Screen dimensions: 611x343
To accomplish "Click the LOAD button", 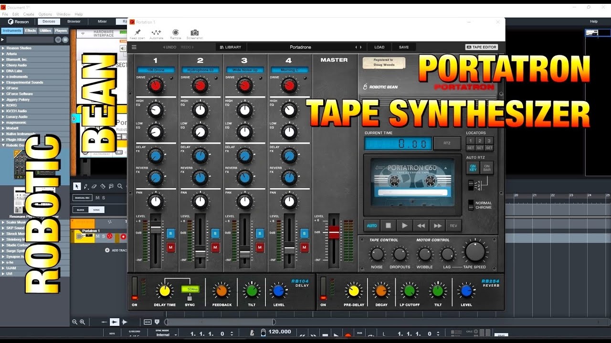I will click(x=379, y=47).
